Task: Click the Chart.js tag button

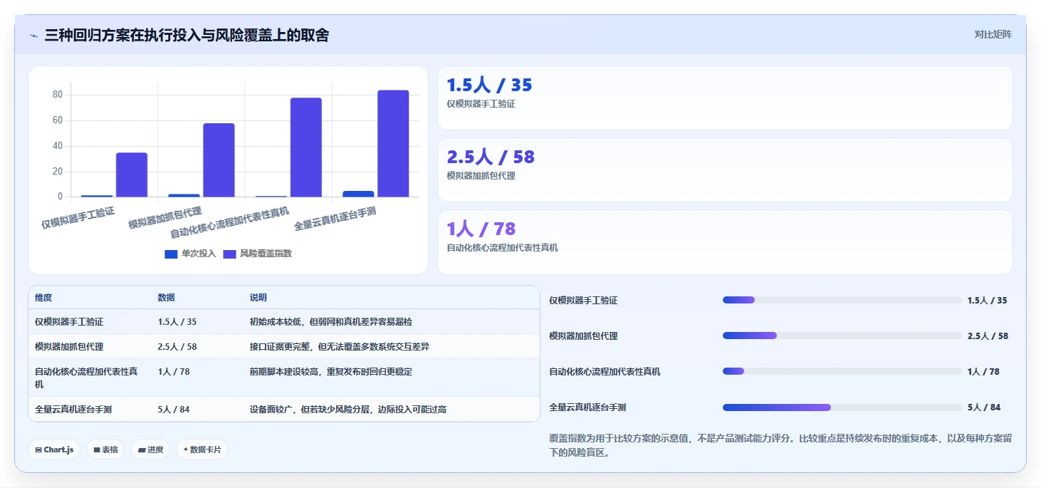Action: [x=54, y=450]
